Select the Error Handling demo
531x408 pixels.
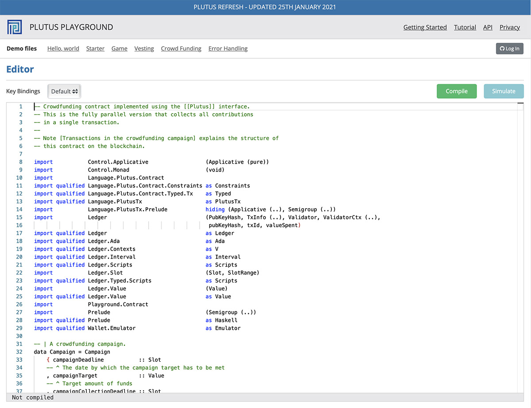point(228,49)
